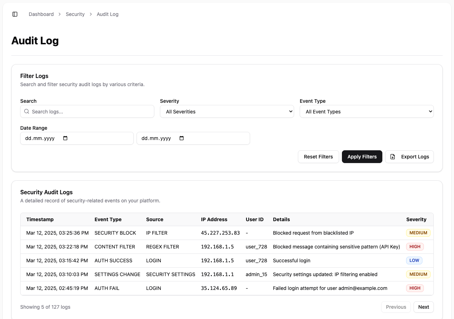This screenshot has width=454, height=319.
Task: Click 'Security settings updated' details text
Action: pyautogui.click(x=325, y=274)
